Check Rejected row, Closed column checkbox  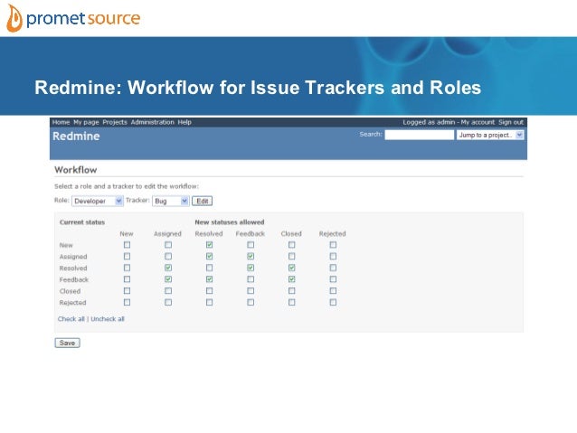point(292,302)
